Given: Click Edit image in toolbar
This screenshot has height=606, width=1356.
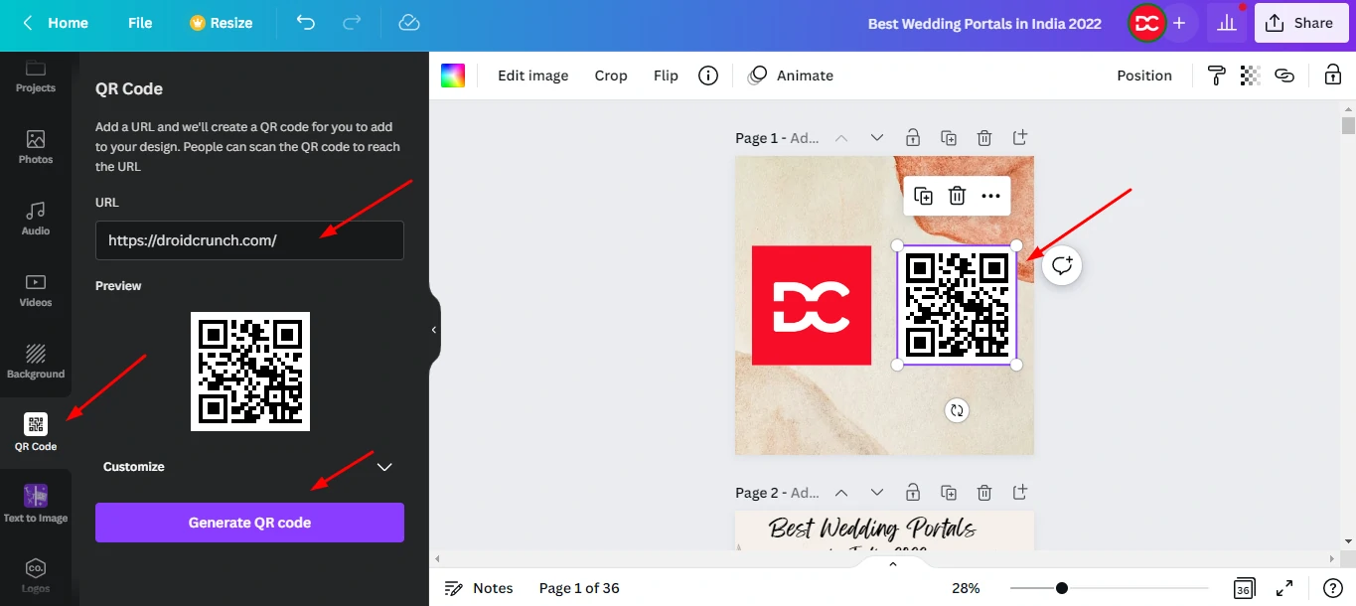Looking at the screenshot, I should coord(533,76).
